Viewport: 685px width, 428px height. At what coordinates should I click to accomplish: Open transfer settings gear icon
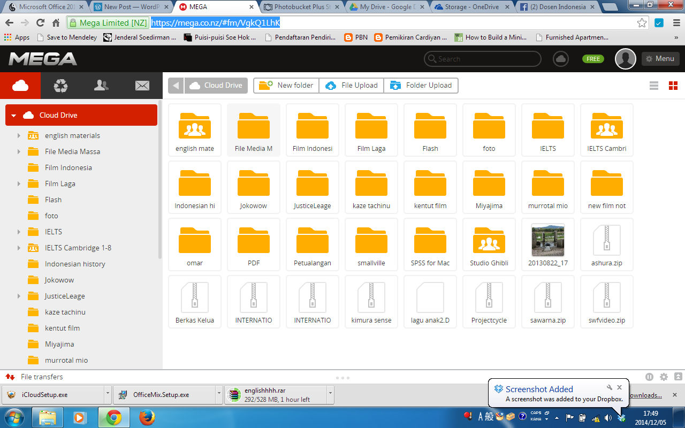(664, 377)
